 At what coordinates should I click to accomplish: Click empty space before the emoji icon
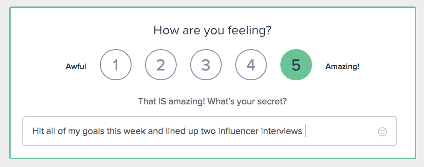pyautogui.click(x=341, y=131)
